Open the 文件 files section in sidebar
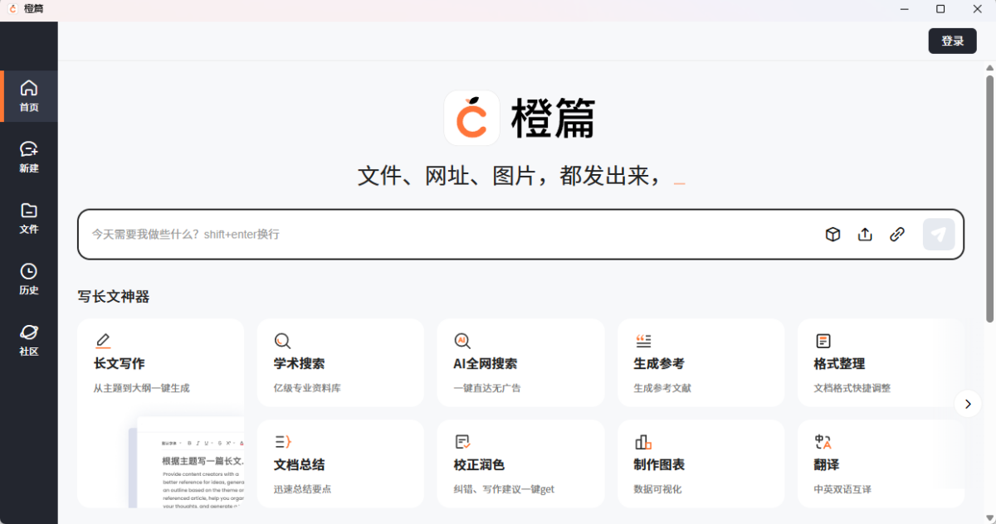Screen dimensions: 996x524 pyautogui.click(x=29, y=218)
